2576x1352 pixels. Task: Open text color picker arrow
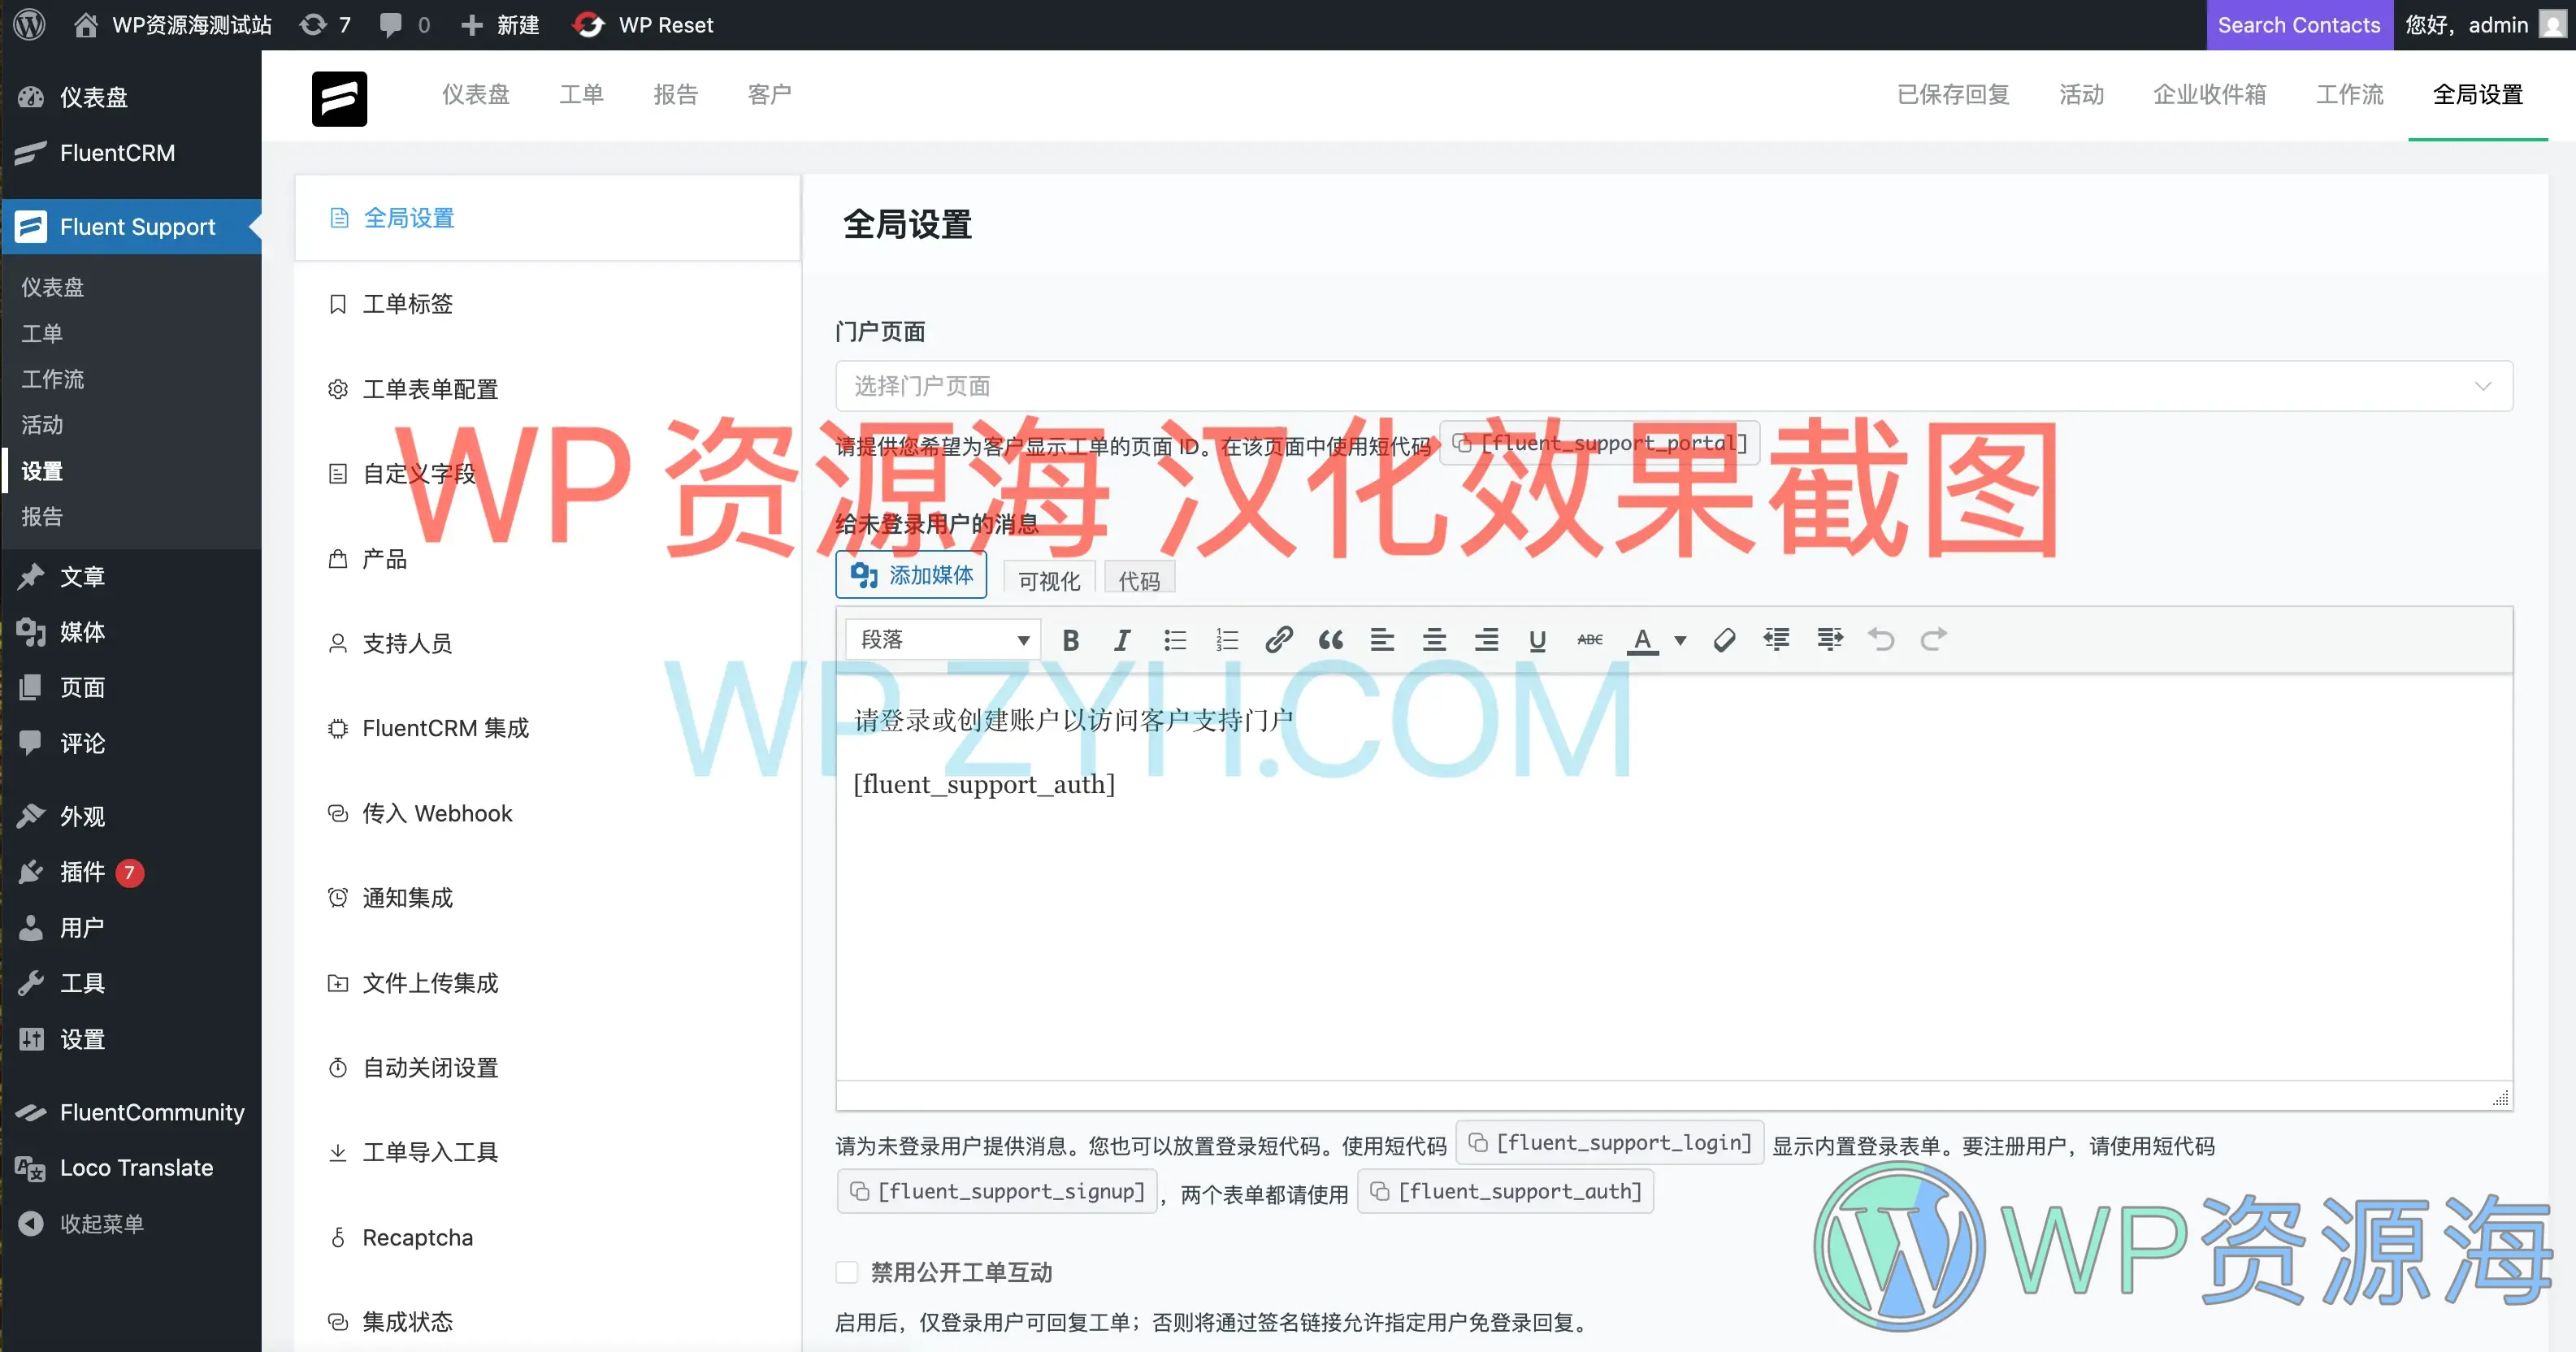pyautogui.click(x=1680, y=640)
